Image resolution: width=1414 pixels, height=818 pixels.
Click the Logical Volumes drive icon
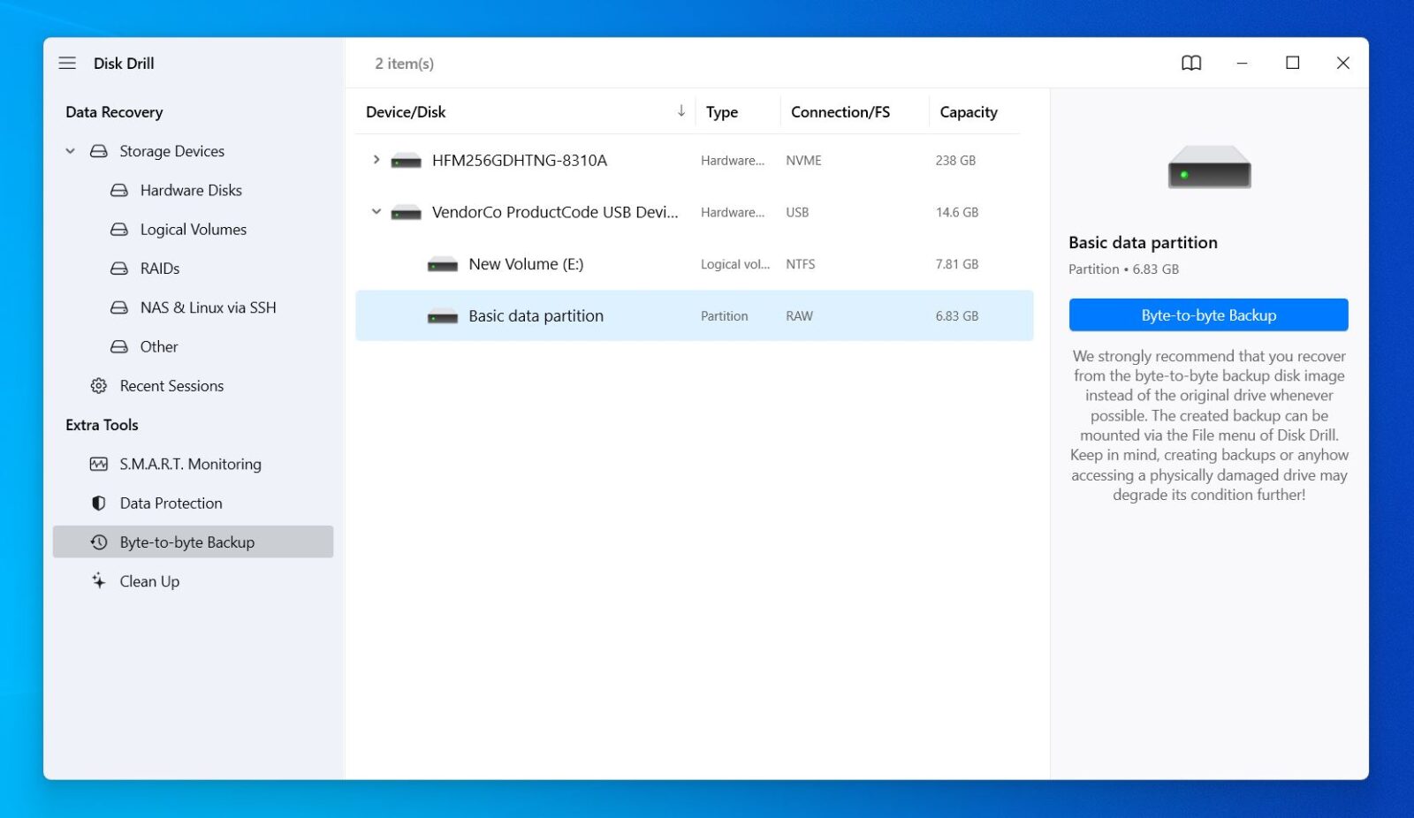click(x=119, y=229)
